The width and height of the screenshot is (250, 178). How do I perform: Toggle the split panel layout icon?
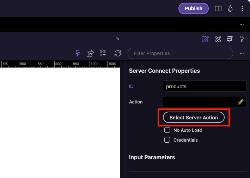click(218, 8)
